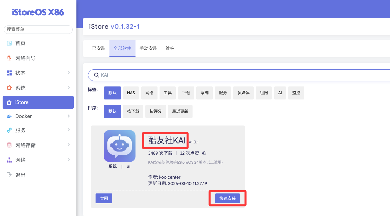Click the logout exit icon
Image resolution: width=390 pixels, height=216 pixels.
click(9, 175)
